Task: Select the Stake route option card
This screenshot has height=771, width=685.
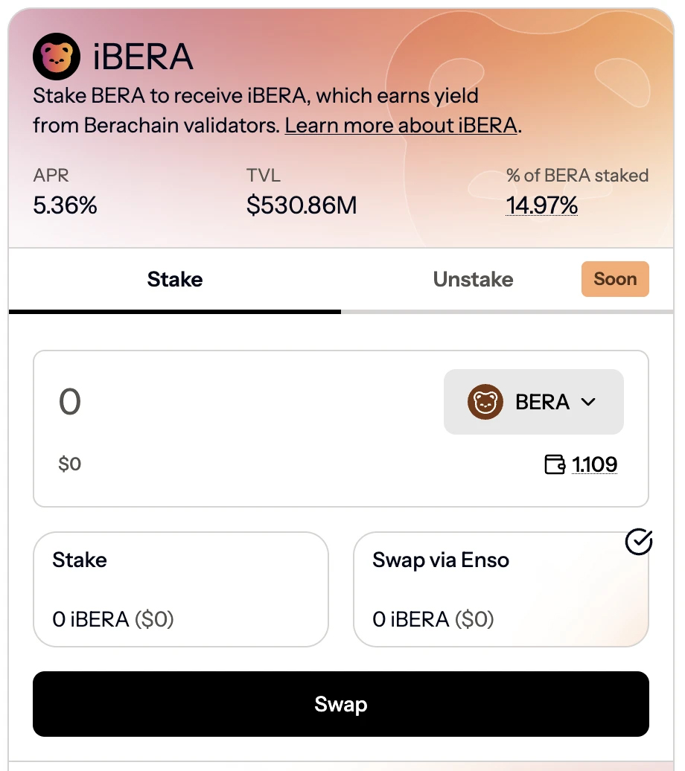Action: pos(181,589)
